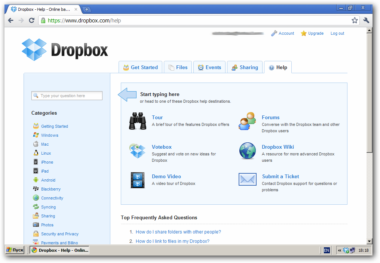Click the Votebox box icon

click(137, 151)
